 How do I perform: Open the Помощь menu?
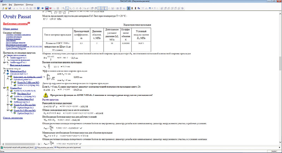(x=29, y=5)
